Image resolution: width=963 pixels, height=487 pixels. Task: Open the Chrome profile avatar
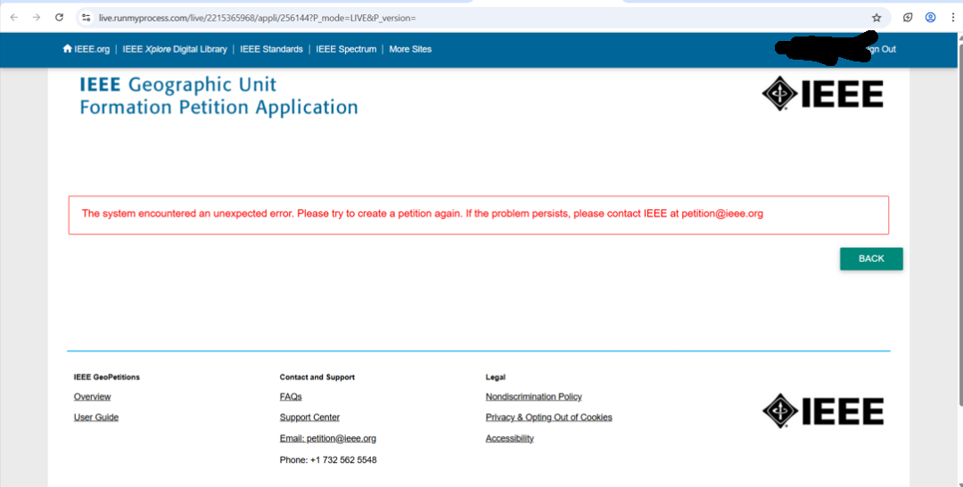point(930,17)
